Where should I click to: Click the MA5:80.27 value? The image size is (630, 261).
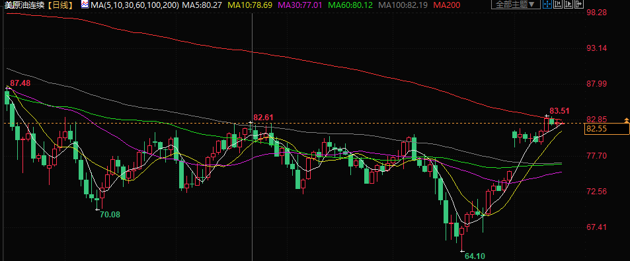(x=202, y=5)
